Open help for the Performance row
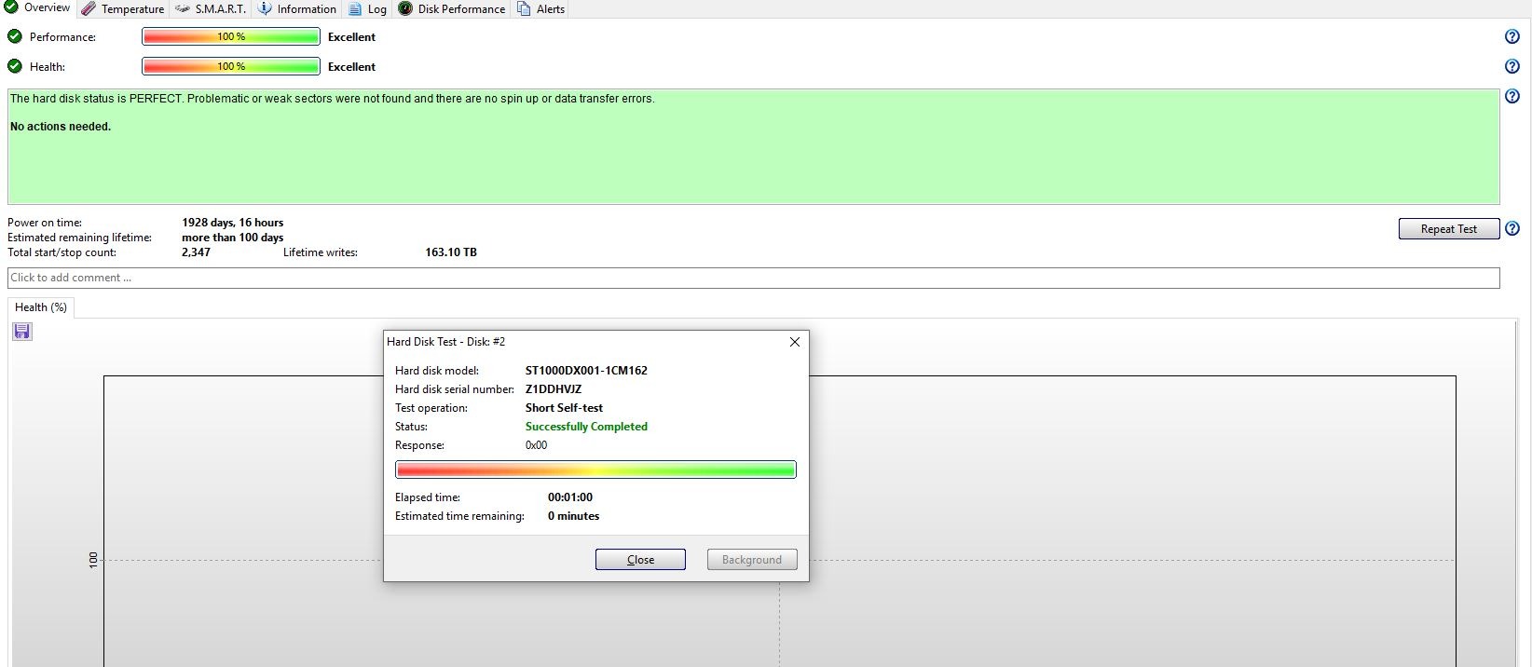1532x667 pixels. [1512, 37]
